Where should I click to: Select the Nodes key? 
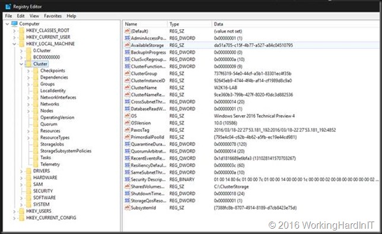[46, 111]
